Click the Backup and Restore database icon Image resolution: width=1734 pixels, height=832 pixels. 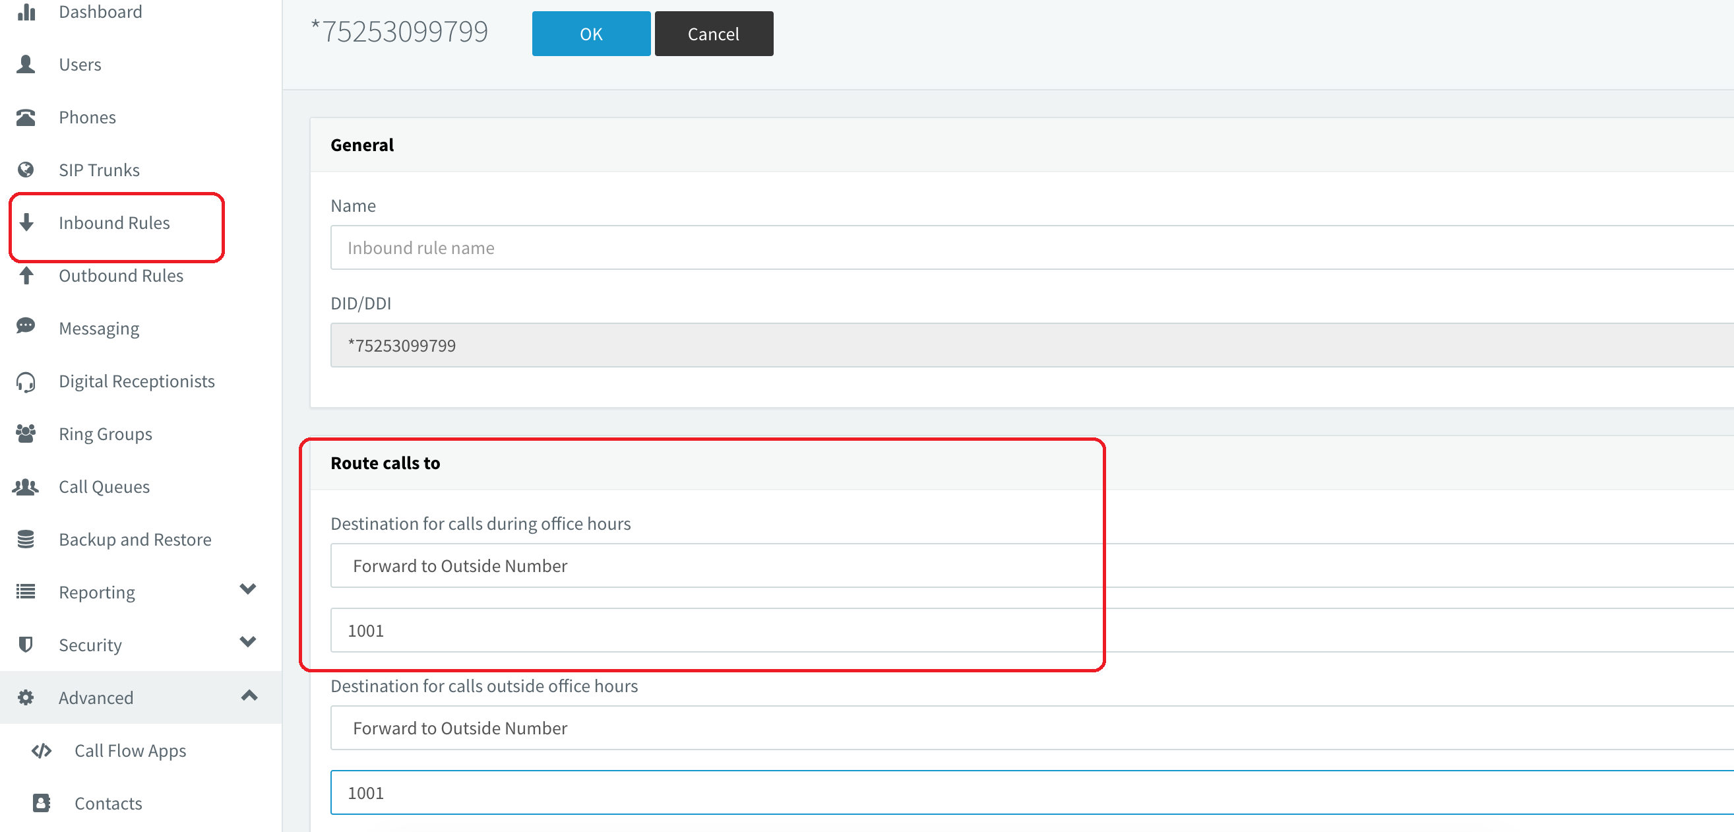coord(26,539)
